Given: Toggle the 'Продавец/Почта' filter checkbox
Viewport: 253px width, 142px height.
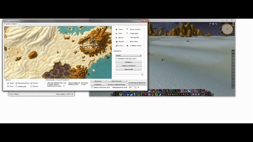Looking at the screenshot, I should pyautogui.click(x=17, y=83).
